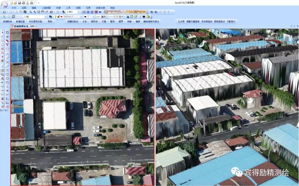This screenshot has width=299, height=186.
Task: Click the Undo arrow icon
Action: [4, 12]
